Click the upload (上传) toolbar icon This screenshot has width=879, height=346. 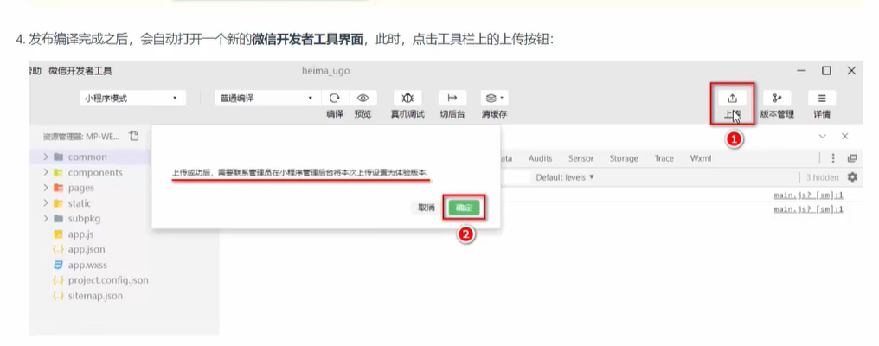pyautogui.click(x=732, y=98)
